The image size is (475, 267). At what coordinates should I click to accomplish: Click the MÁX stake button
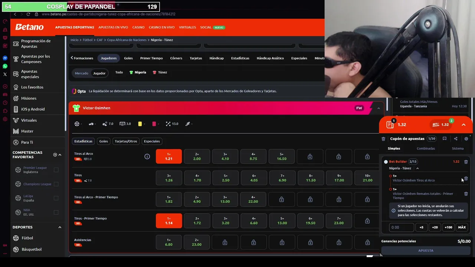click(462, 227)
